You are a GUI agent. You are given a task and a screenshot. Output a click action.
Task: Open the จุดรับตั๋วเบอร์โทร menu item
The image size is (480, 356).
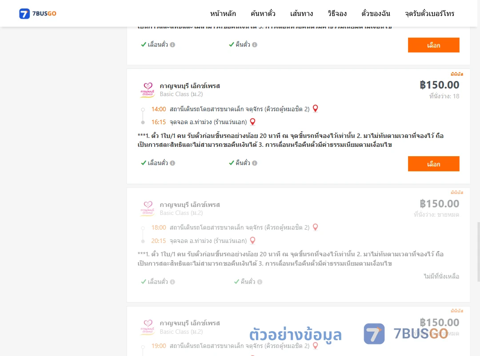click(429, 13)
